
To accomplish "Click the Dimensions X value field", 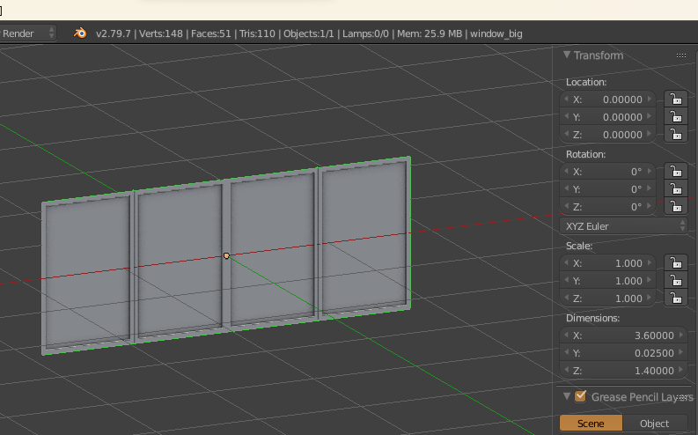I will coord(609,335).
